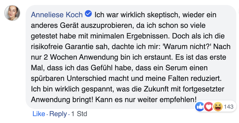
Task: Reply to Anneliese Koch's comment
Action: [58, 114]
